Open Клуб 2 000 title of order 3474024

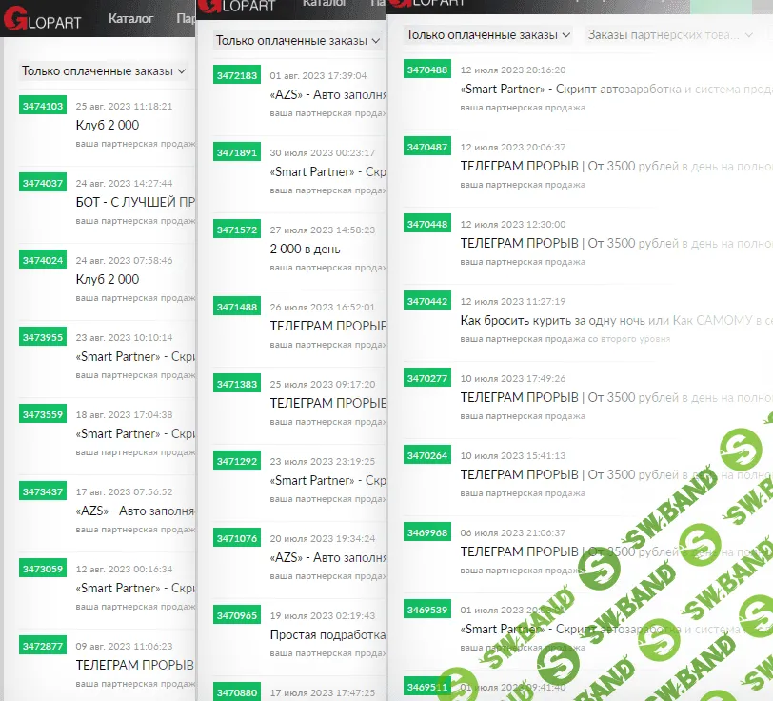point(108,280)
